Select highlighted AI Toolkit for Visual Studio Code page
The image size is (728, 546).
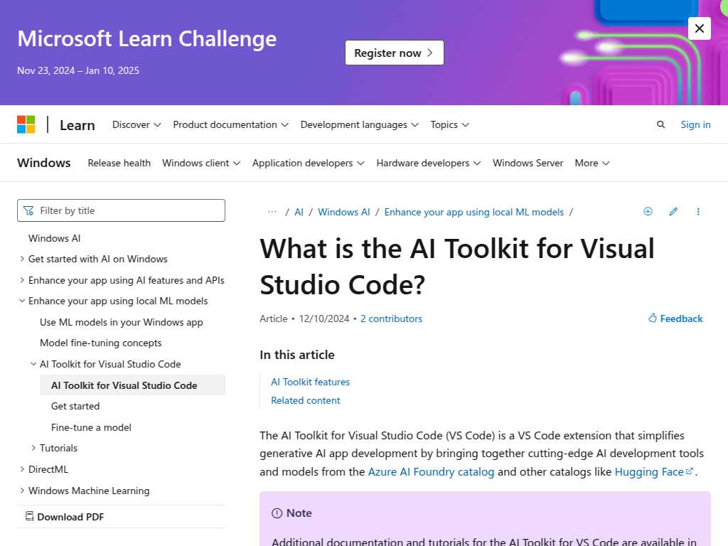coord(132,385)
